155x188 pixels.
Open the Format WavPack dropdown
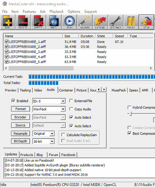[x=49, y=109]
